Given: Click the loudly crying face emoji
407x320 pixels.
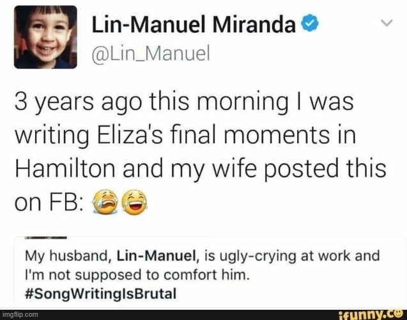Looking at the screenshot, I should point(105,202).
